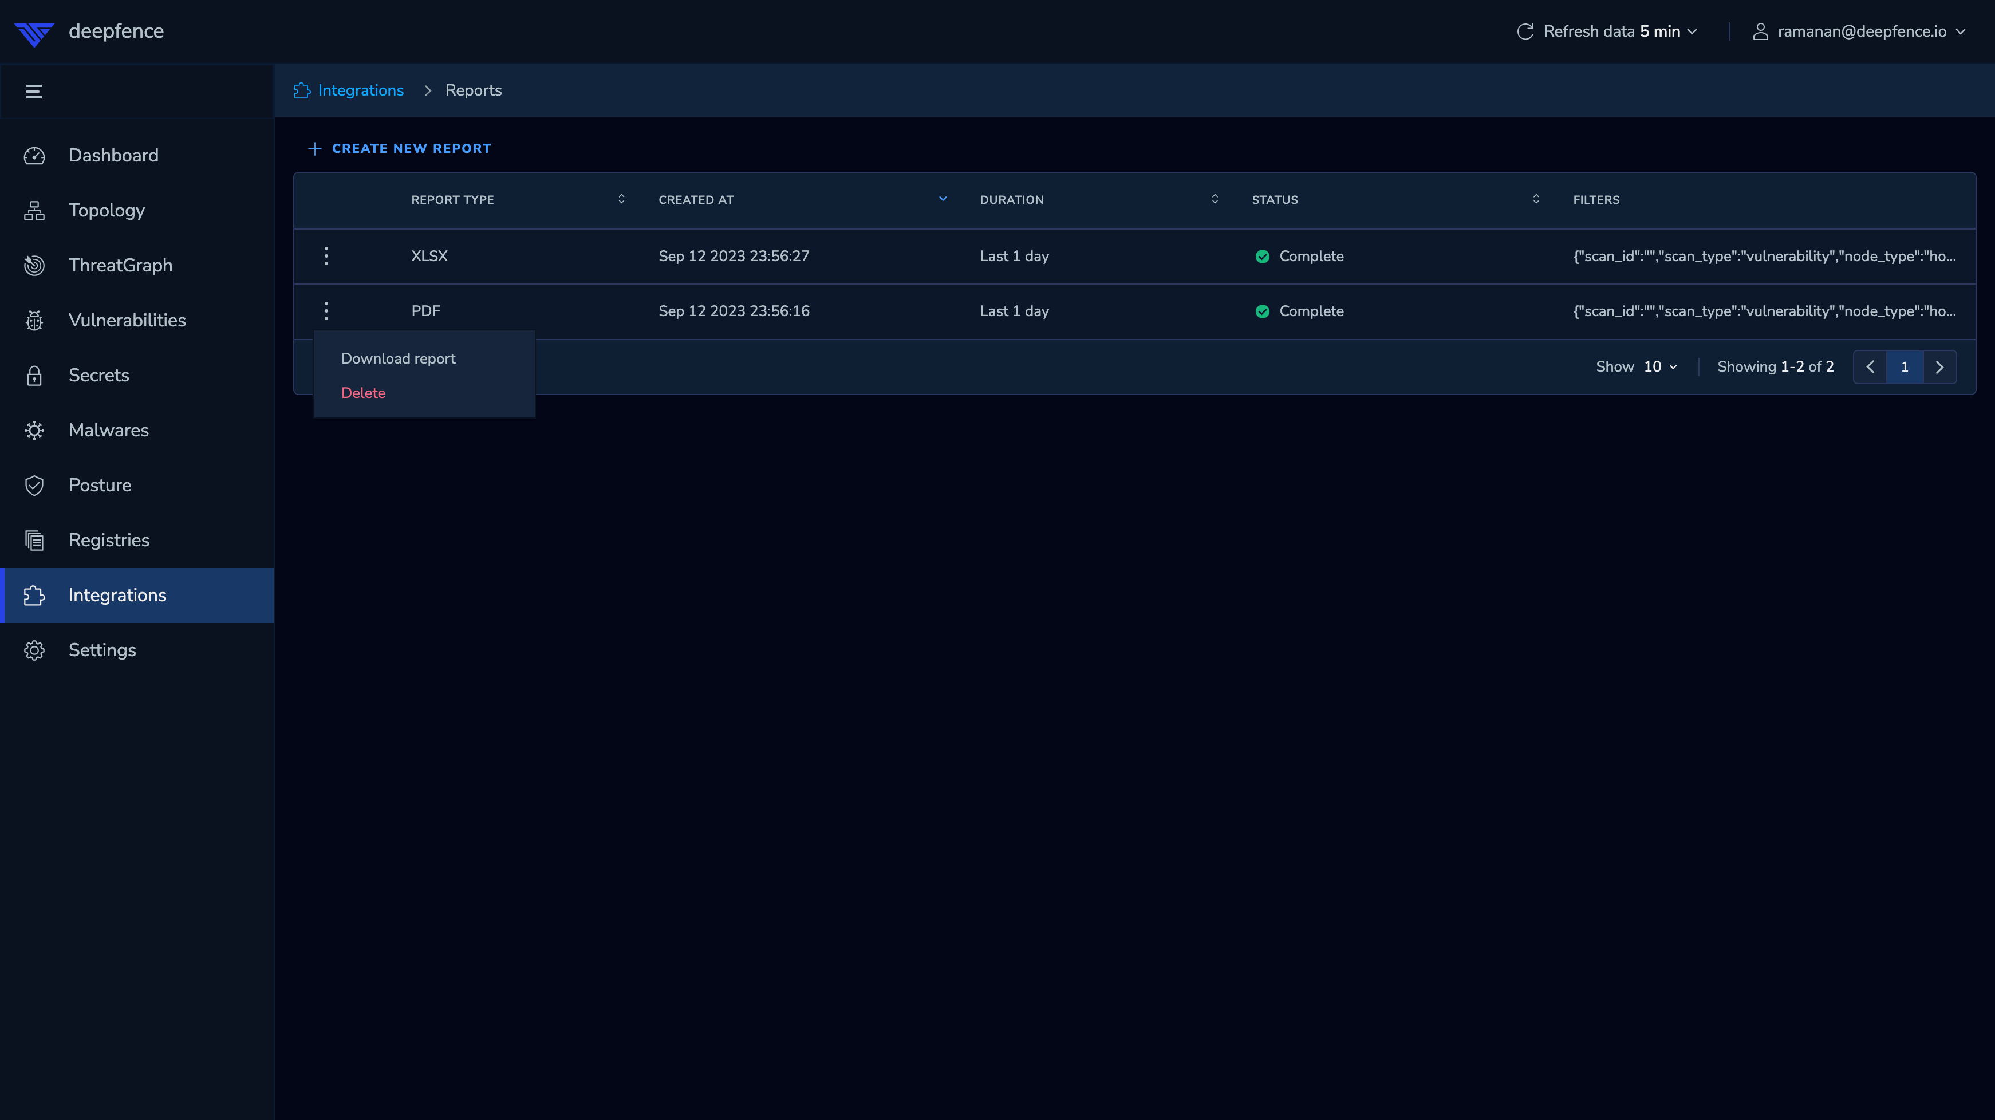The width and height of the screenshot is (1995, 1120).
Task: Click green Complete check icon in XLSX row
Action: (x=1263, y=257)
